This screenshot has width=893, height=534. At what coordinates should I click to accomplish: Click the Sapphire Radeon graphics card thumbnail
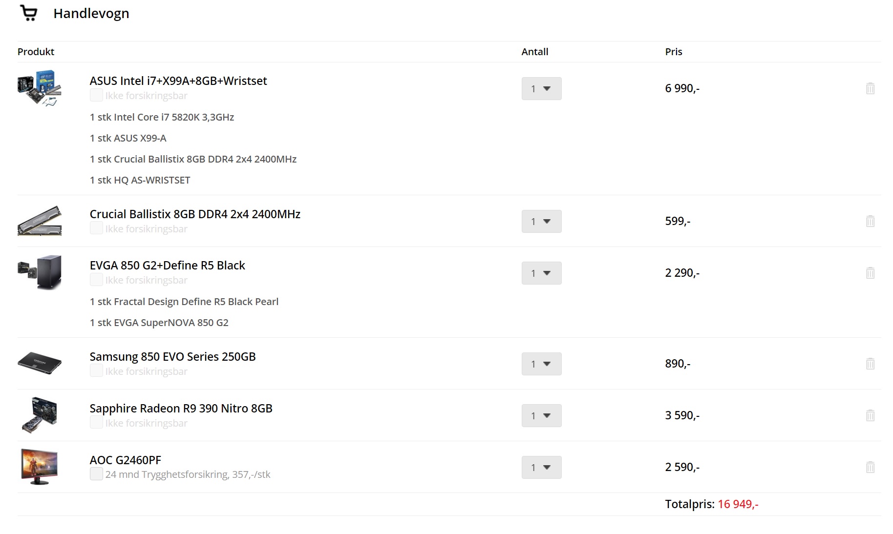40,415
